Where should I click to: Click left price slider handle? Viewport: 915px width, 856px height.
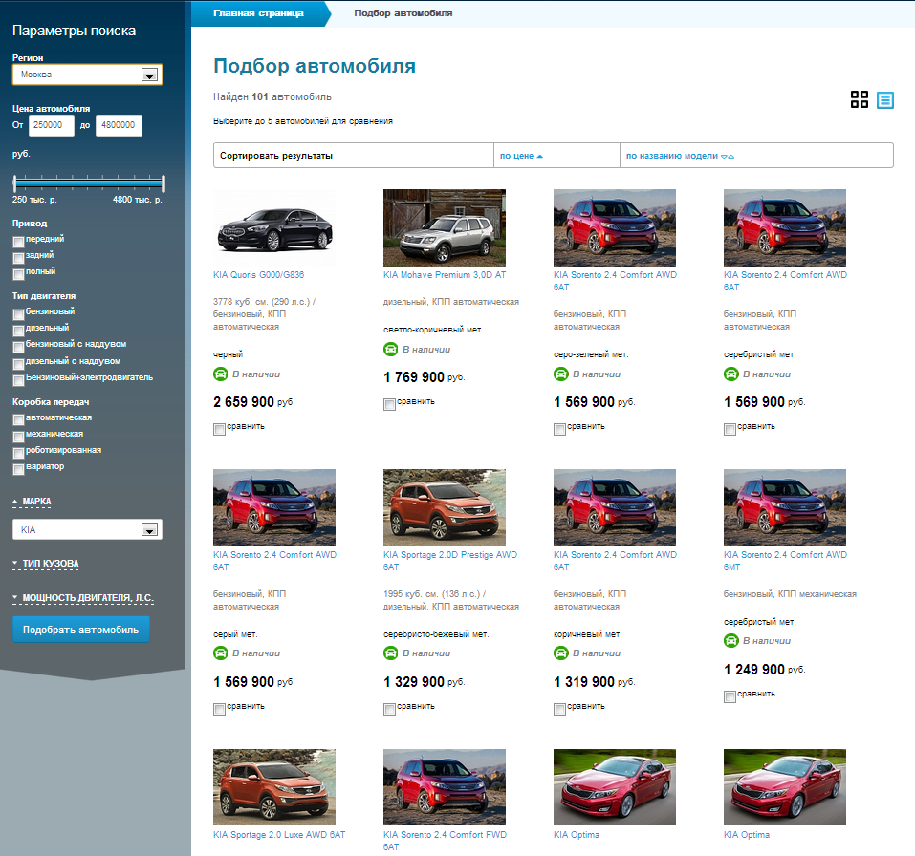click(x=14, y=183)
